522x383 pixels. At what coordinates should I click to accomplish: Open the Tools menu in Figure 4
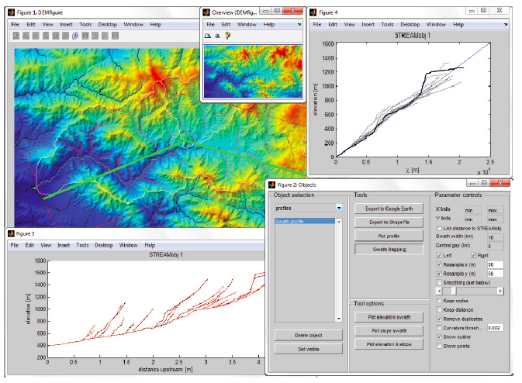387,25
